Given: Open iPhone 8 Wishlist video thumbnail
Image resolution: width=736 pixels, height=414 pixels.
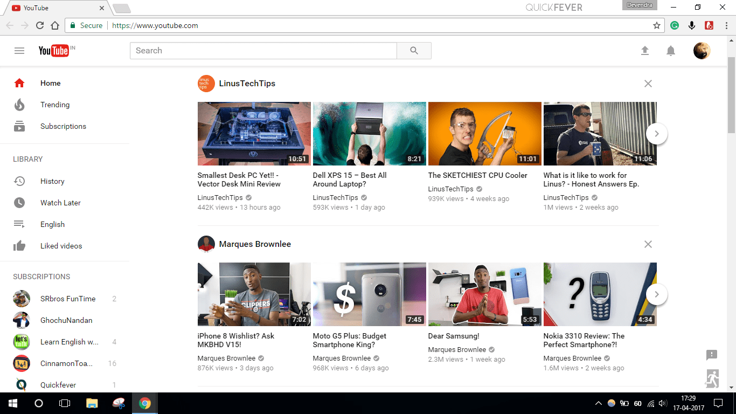Looking at the screenshot, I should pos(254,294).
